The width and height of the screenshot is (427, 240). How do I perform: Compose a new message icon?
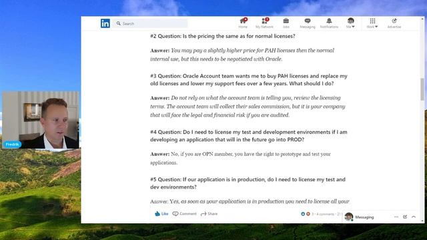[405, 217]
